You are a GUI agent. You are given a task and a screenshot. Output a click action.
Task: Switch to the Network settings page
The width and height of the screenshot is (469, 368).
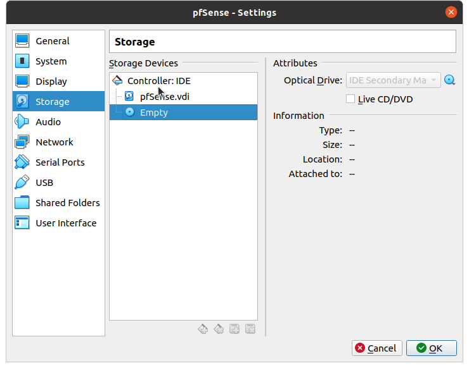(x=55, y=142)
